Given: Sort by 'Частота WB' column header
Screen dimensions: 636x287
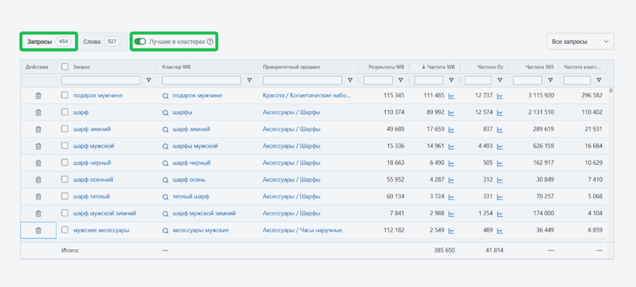Looking at the screenshot, I should click(x=438, y=66).
